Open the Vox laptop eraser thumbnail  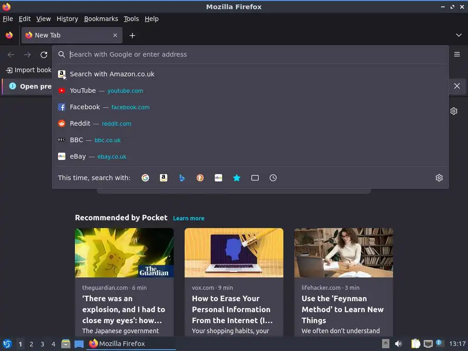[234, 253]
